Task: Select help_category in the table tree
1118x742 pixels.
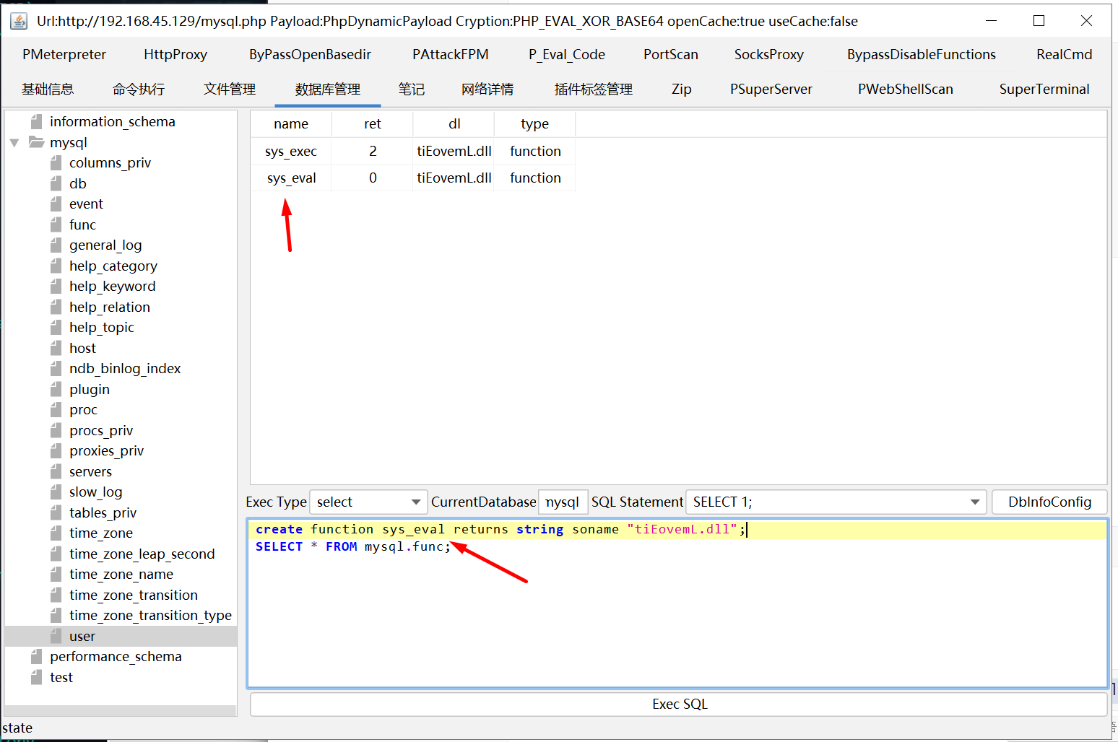Action: click(x=113, y=266)
